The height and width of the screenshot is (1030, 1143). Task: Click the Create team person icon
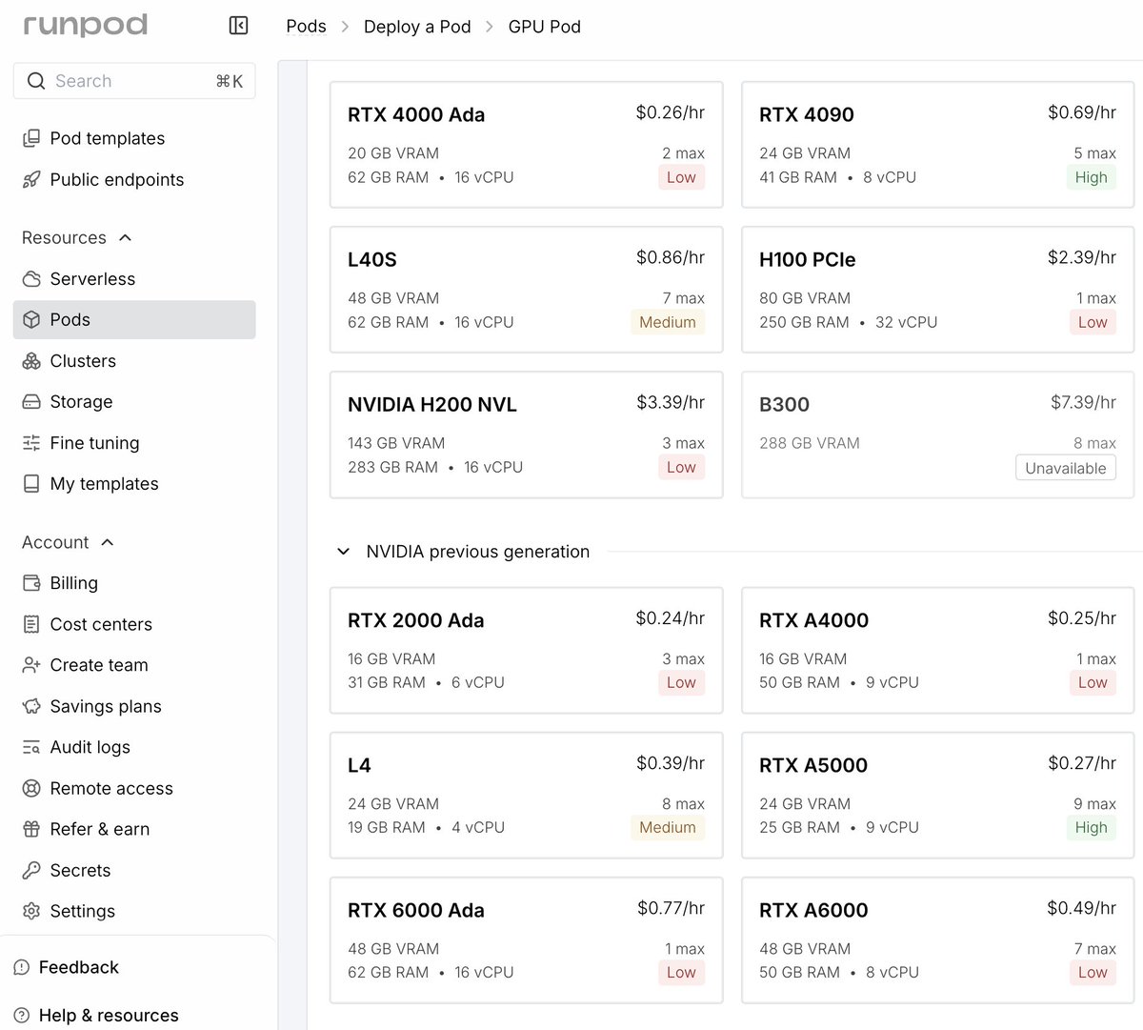[x=31, y=665]
